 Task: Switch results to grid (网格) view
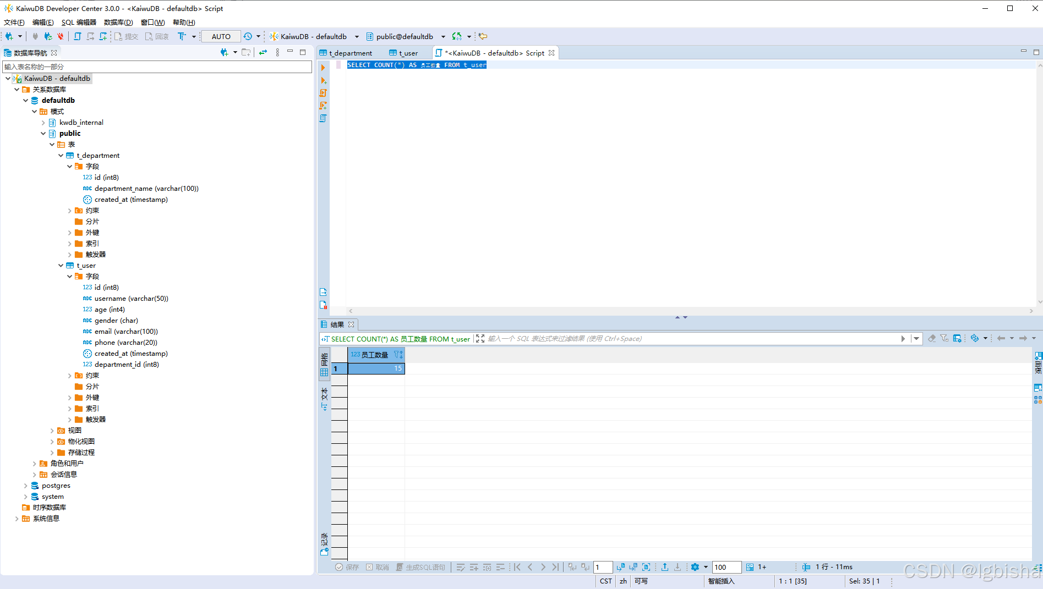click(x=324, y=365)
